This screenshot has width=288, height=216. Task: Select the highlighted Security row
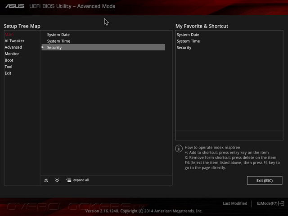tap(103, 47)
